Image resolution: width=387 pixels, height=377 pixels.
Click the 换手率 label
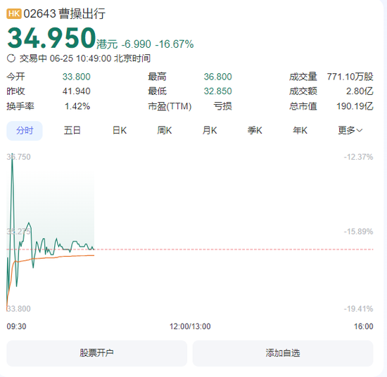click(20, 106)
